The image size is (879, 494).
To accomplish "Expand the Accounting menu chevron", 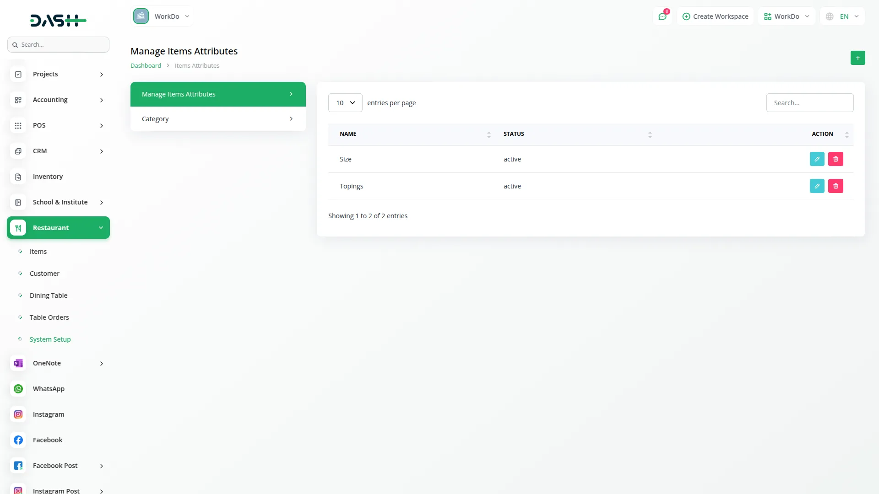I will click(x=102, y=100).
